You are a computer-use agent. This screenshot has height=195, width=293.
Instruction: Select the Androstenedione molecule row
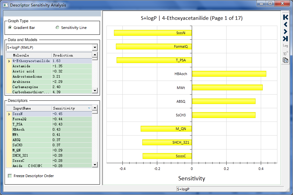[x=49, y=76]
